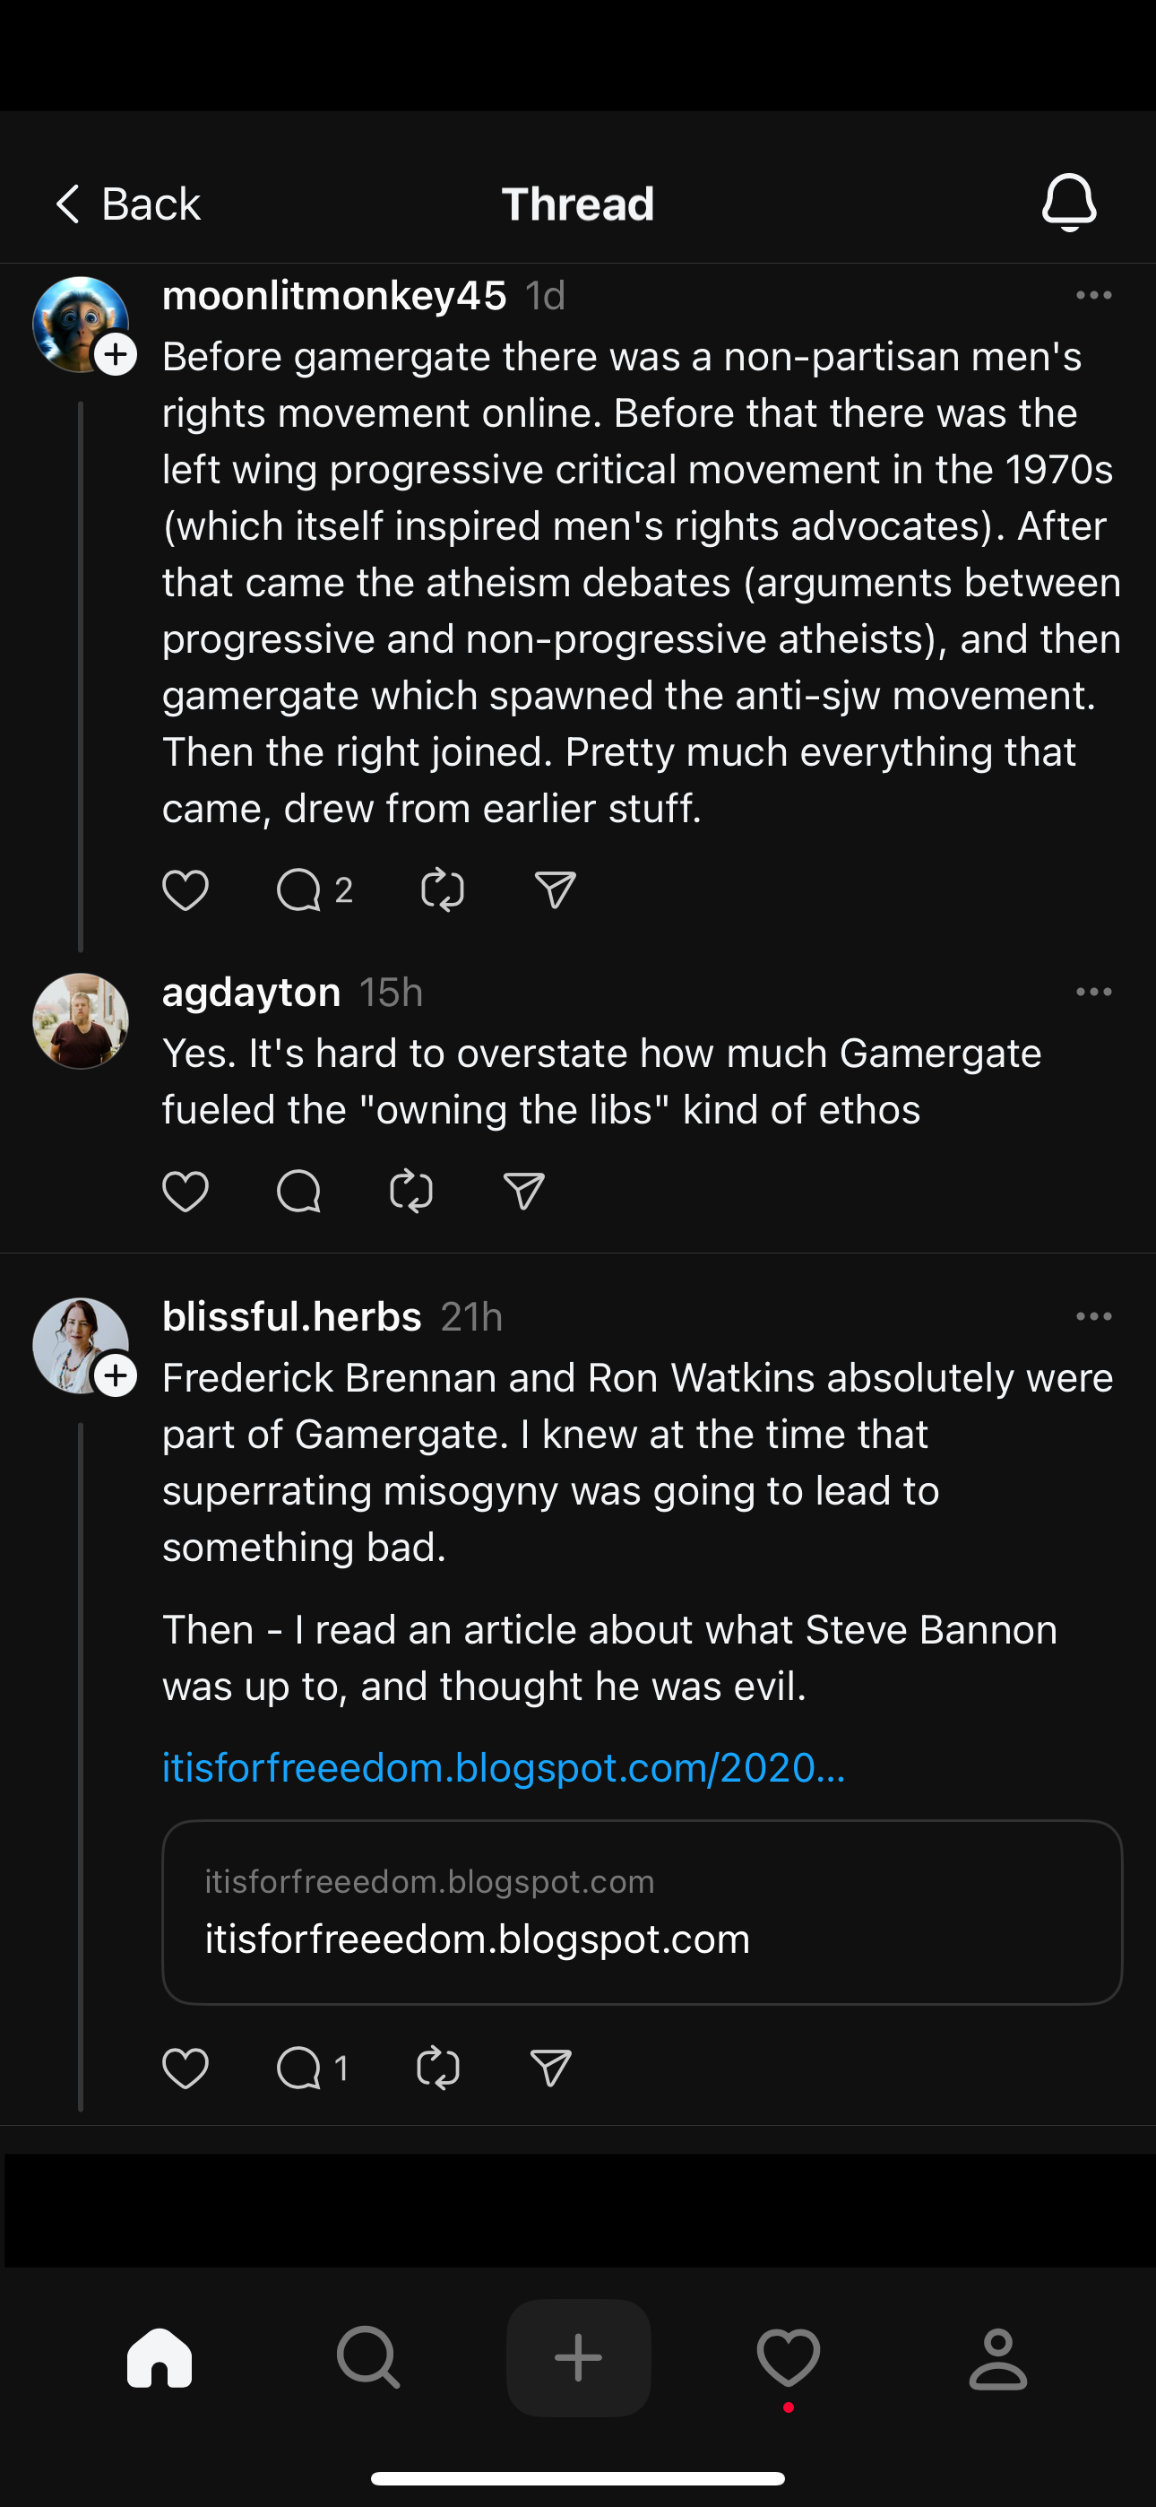Open more options for agdayton's reply
Viewport: 1156px width, 2507px height.
[1094, 992]
